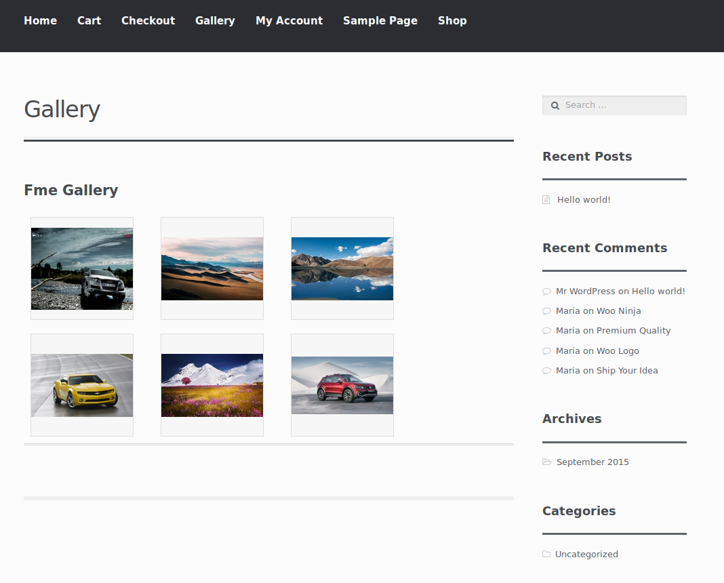724x583 pixels.
Task: Click comment bubble icon beside Premium Quality
Action: coord(546,331)
